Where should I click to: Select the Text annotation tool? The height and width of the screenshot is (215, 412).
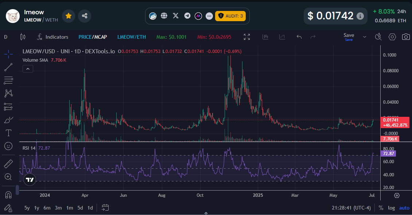[x=8, y=133]
